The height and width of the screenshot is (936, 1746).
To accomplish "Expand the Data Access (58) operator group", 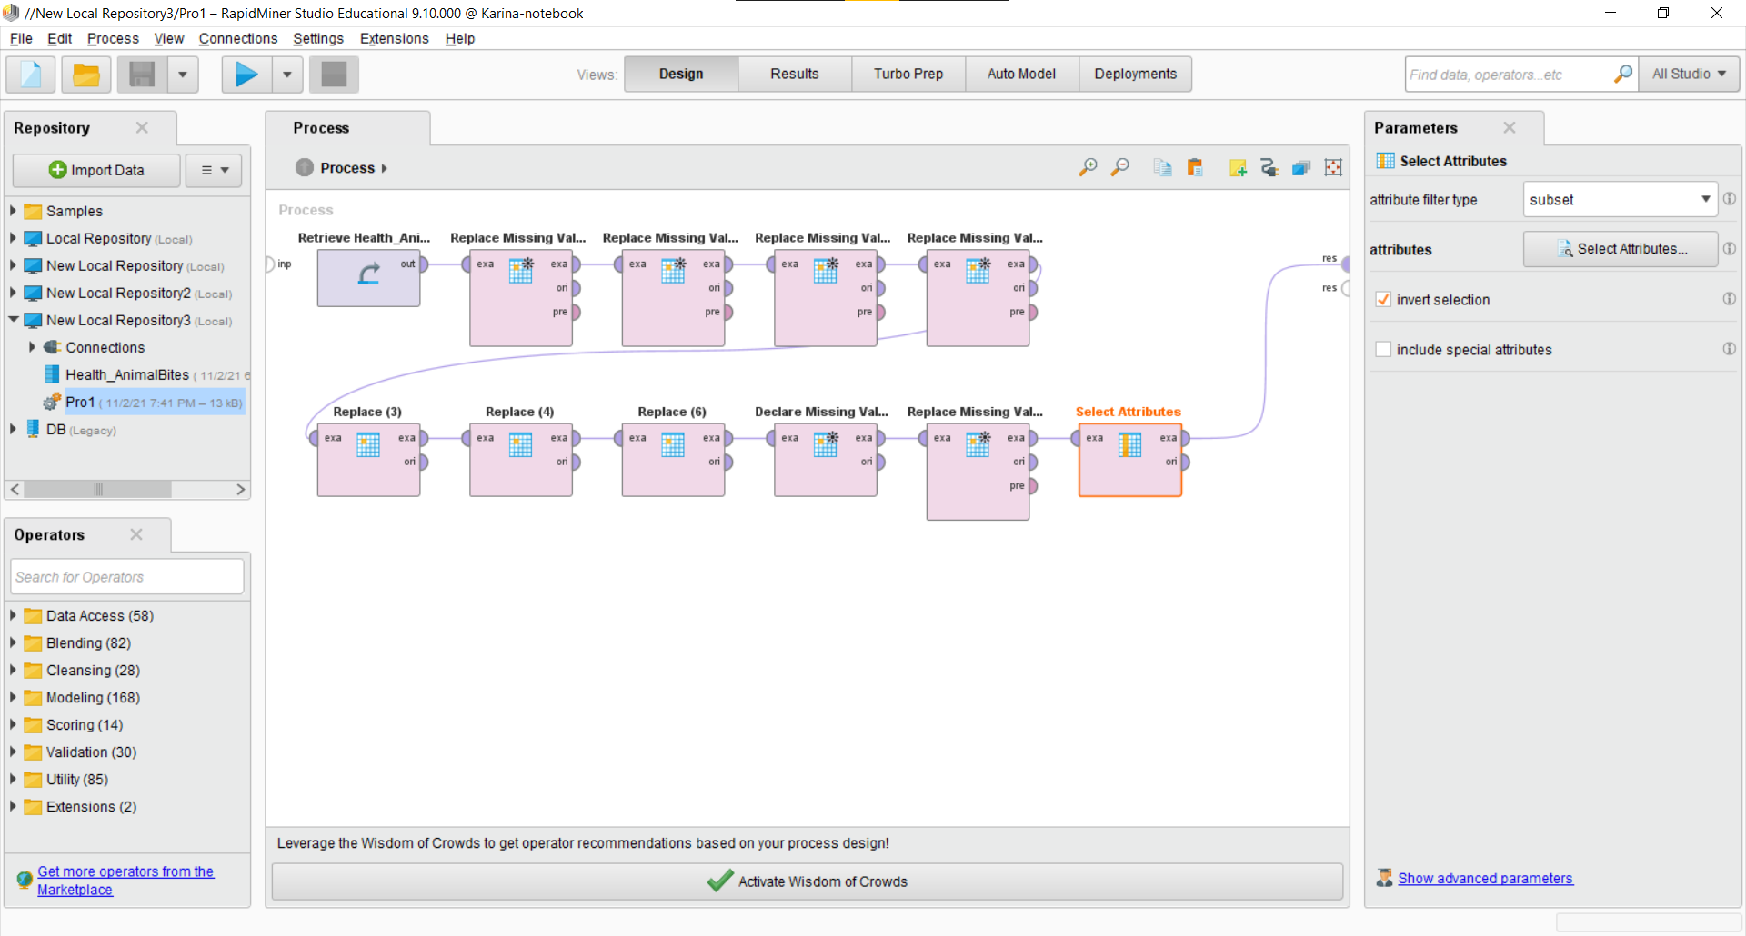I will pos(13,615).
